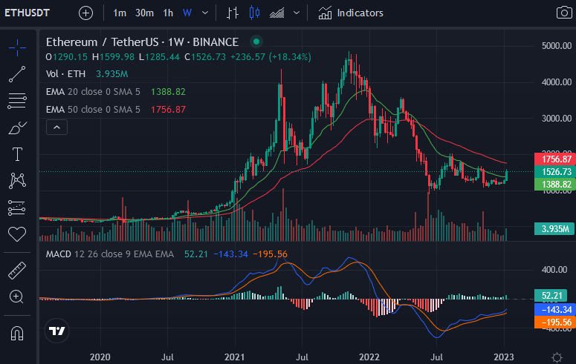Switch to candlestick chart style
This screenshot has height=364, width=576.
(255, 13)
